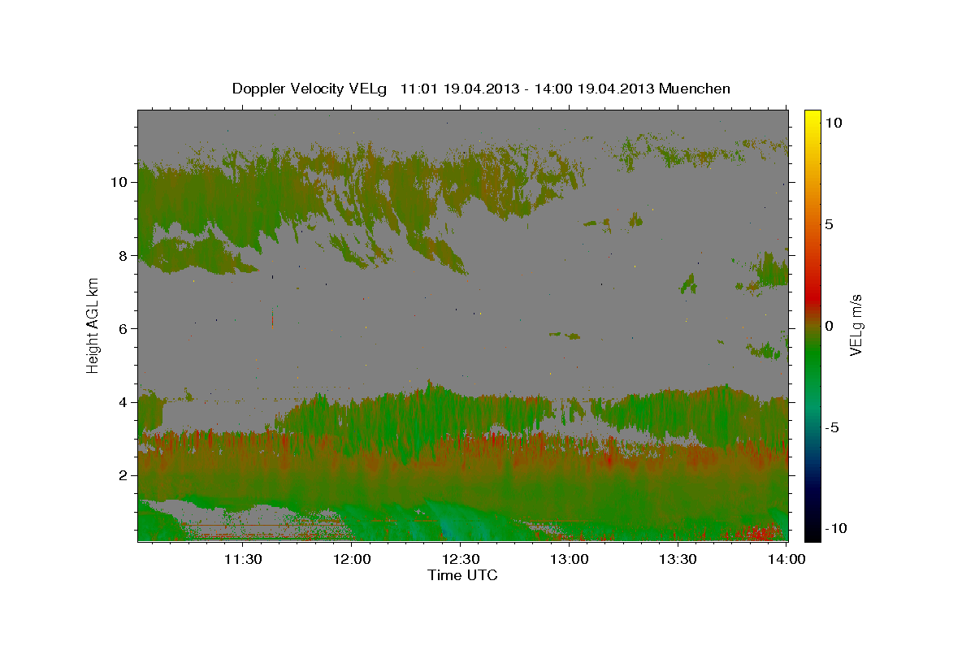Click the height axis label 8
This screenshot has height=650, width=975.
click(x=123, y=255)
